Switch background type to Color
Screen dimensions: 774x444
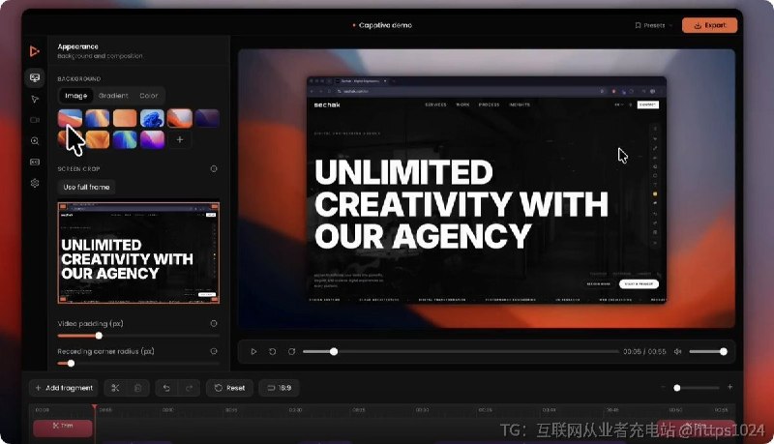click(149, 96)
